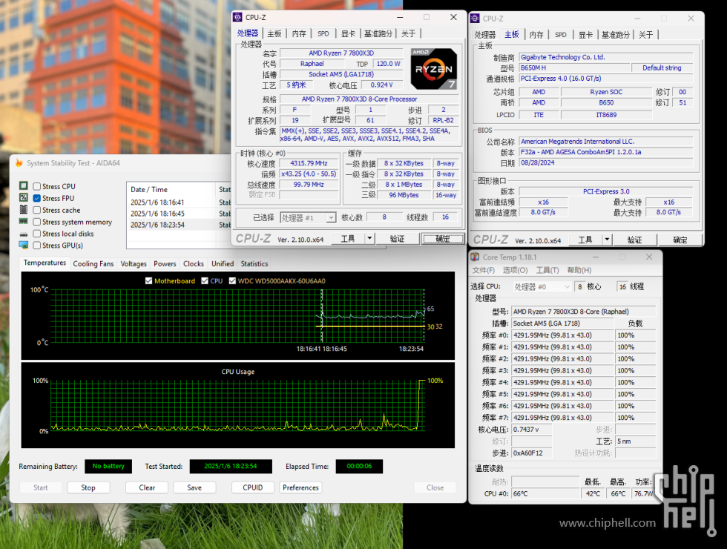Screen dimensions: 727x549
Task: Stop the AIDA64 stability test
Action: (88, 487)
